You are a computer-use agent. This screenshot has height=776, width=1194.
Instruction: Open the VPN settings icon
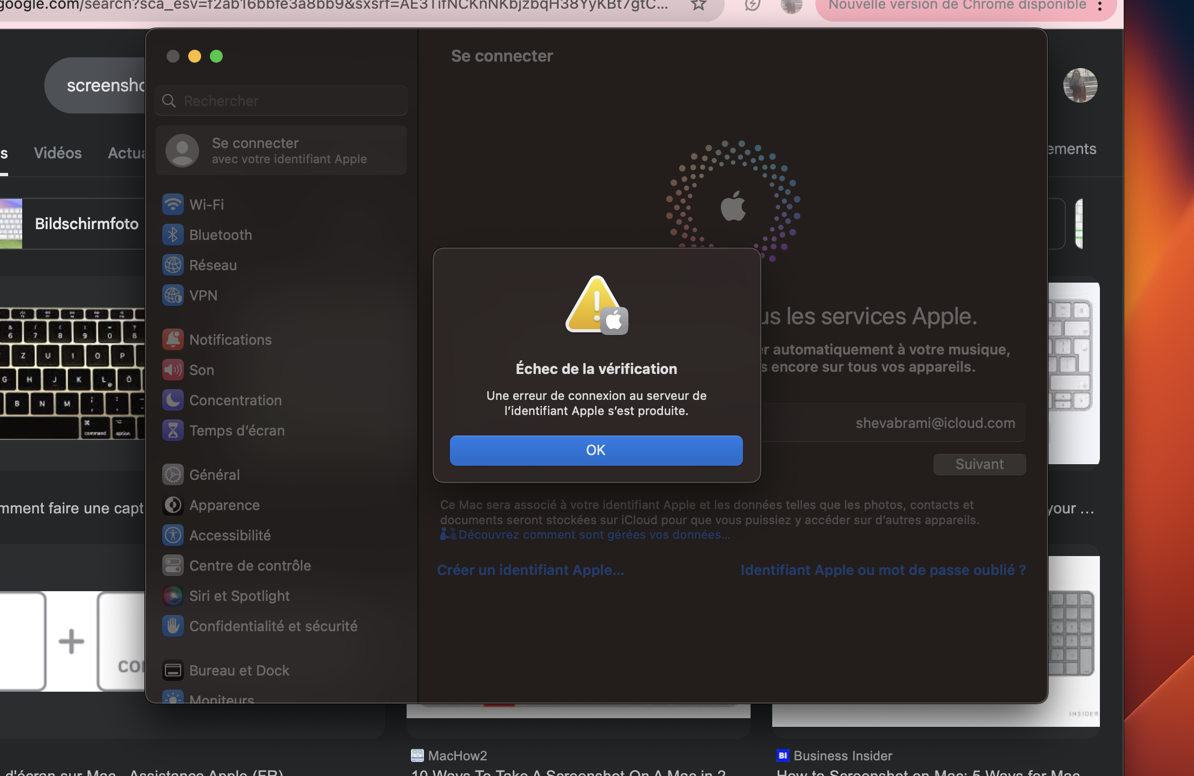(173, 295)
